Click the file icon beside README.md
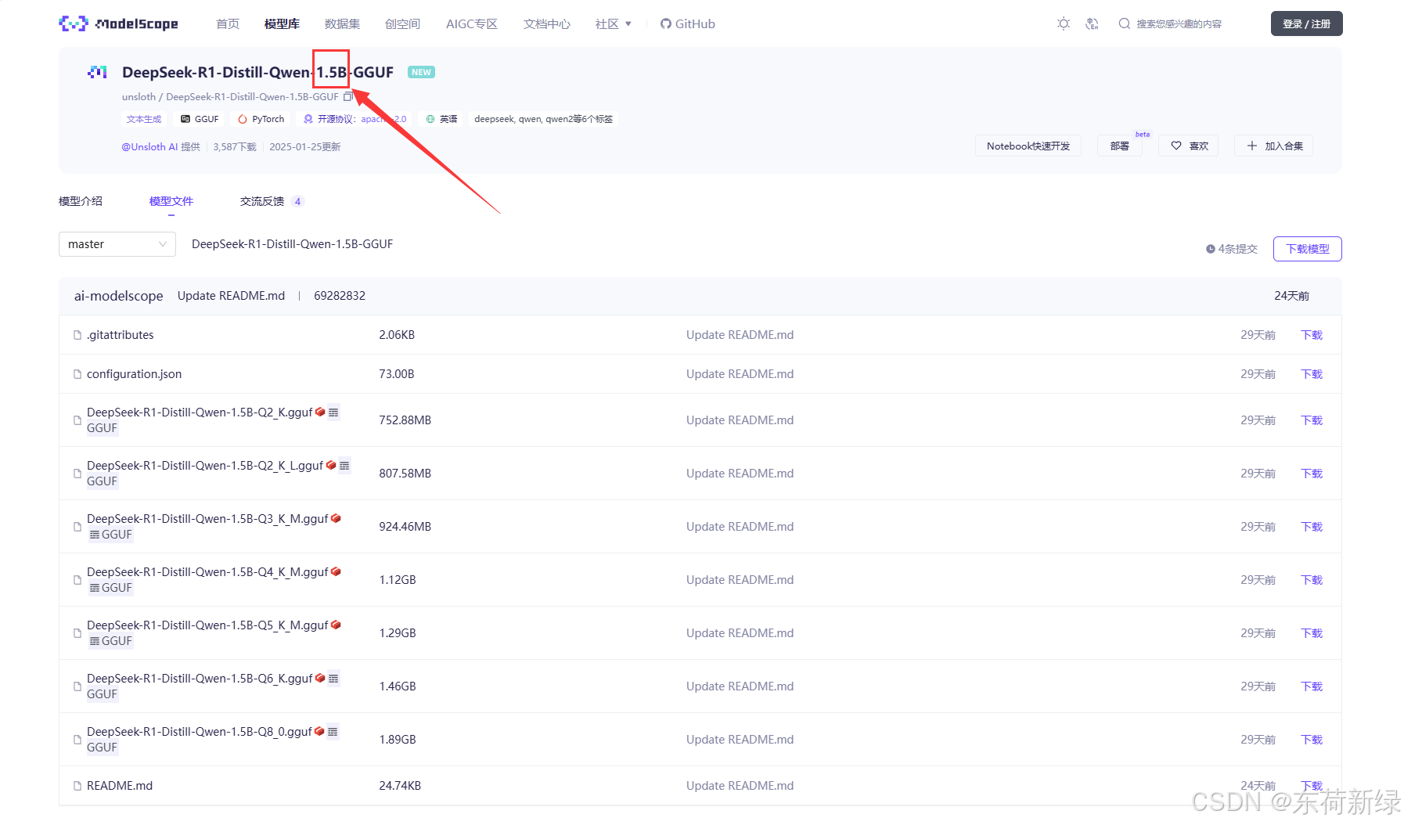This screenshot has height=825, width=1404. coord(77,786)
